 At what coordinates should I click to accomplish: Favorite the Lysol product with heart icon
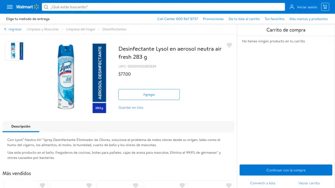229,45
